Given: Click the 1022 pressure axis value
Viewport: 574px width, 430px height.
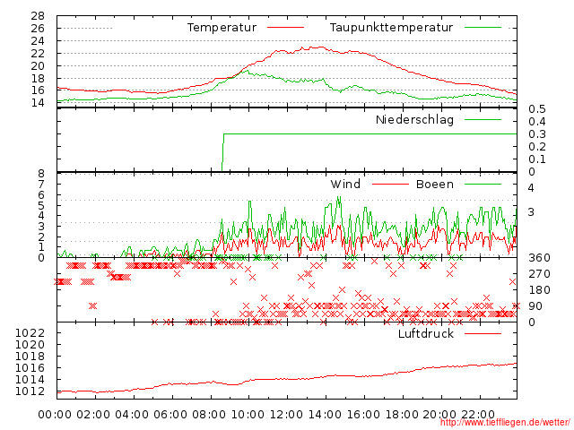Looking at the screenshot, I should pyautogui.click(x=30, y=332).
